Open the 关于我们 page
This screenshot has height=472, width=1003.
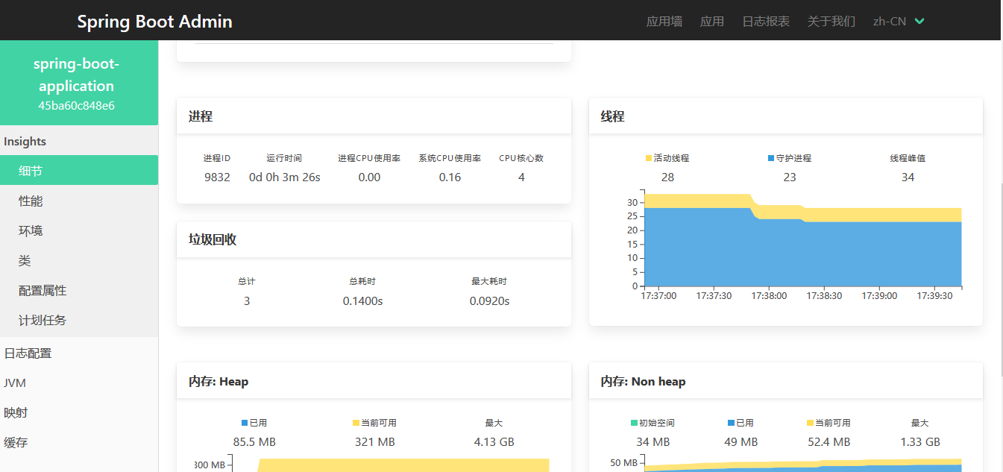point(831,22)
